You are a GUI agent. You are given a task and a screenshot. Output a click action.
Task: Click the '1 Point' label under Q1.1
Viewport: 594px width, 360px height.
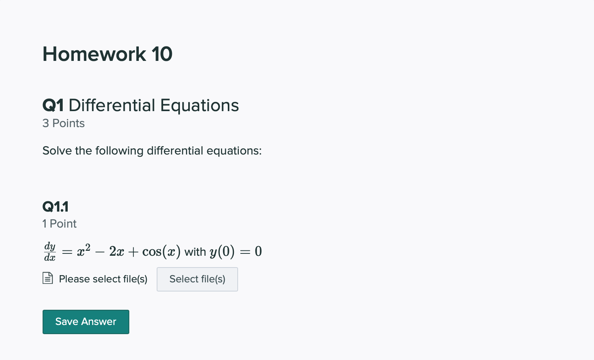[59, 224]
